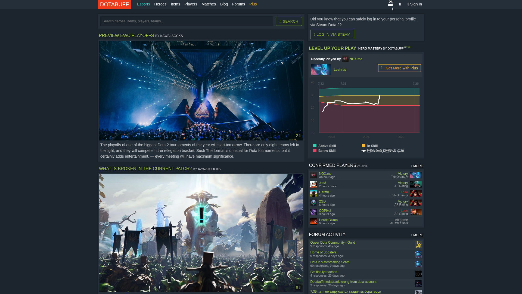Open the Matches menu
The width and height of the screenshot is (522, 294).
coord(209,4)
